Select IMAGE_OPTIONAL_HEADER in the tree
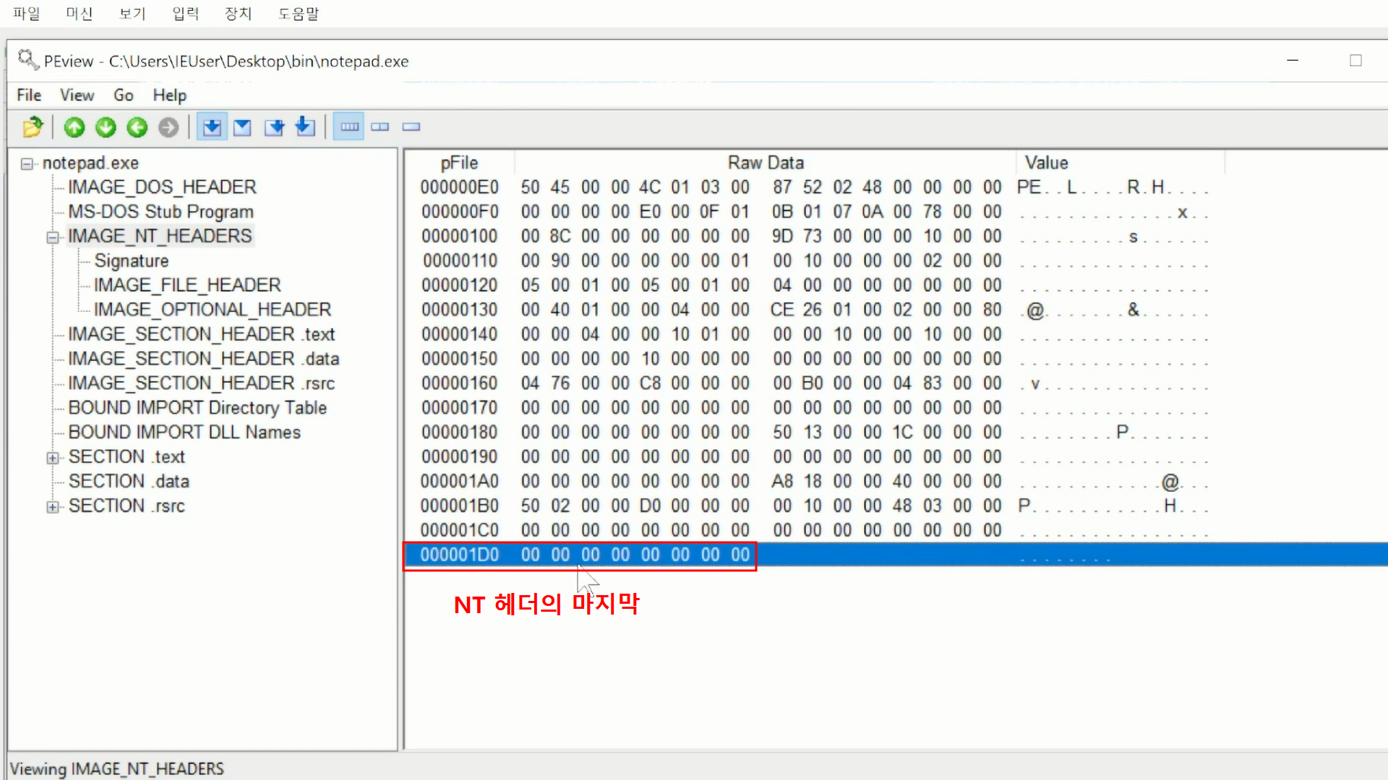 212,310
